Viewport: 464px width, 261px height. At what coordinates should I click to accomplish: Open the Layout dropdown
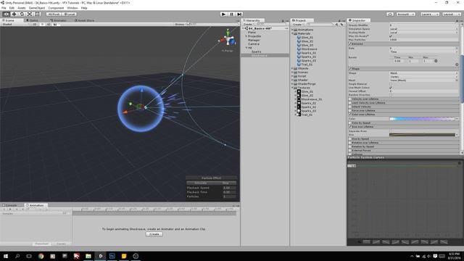tap(451, 14)
